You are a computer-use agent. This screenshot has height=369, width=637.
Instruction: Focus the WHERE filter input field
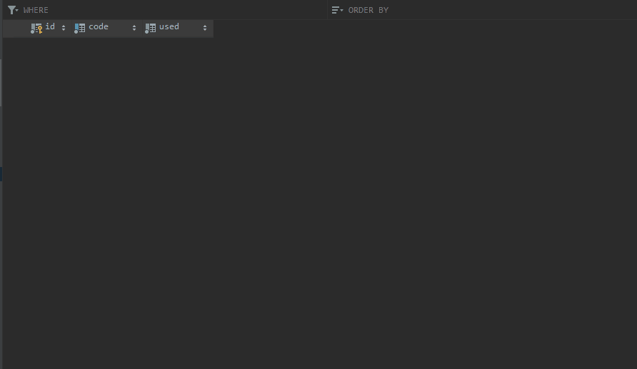click(175, 10)
